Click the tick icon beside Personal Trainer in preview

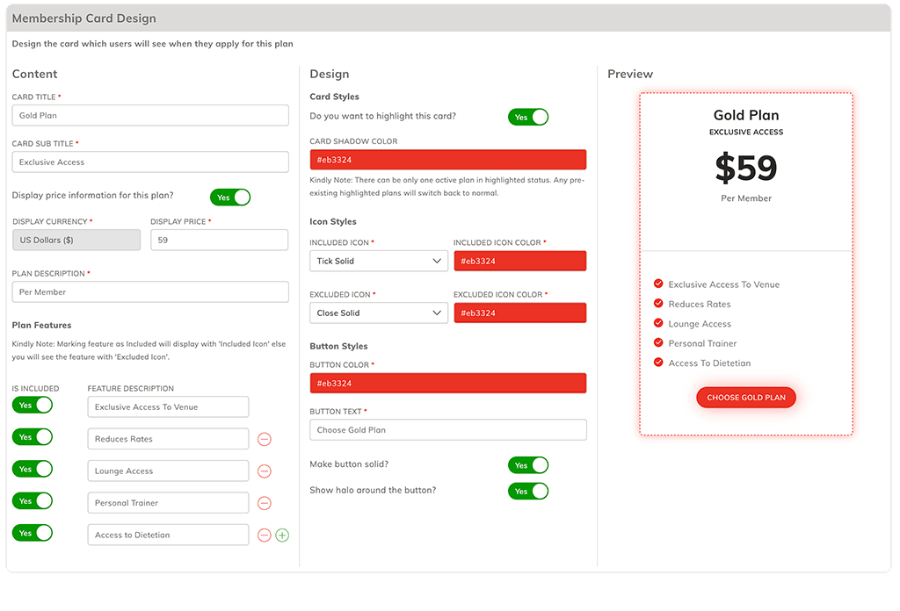point(658,343)
